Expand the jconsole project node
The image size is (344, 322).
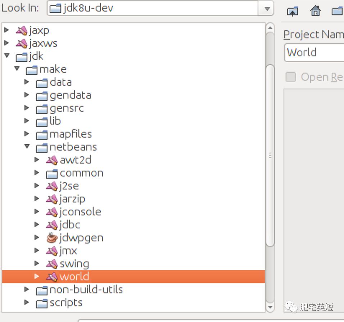click(37, 211)
